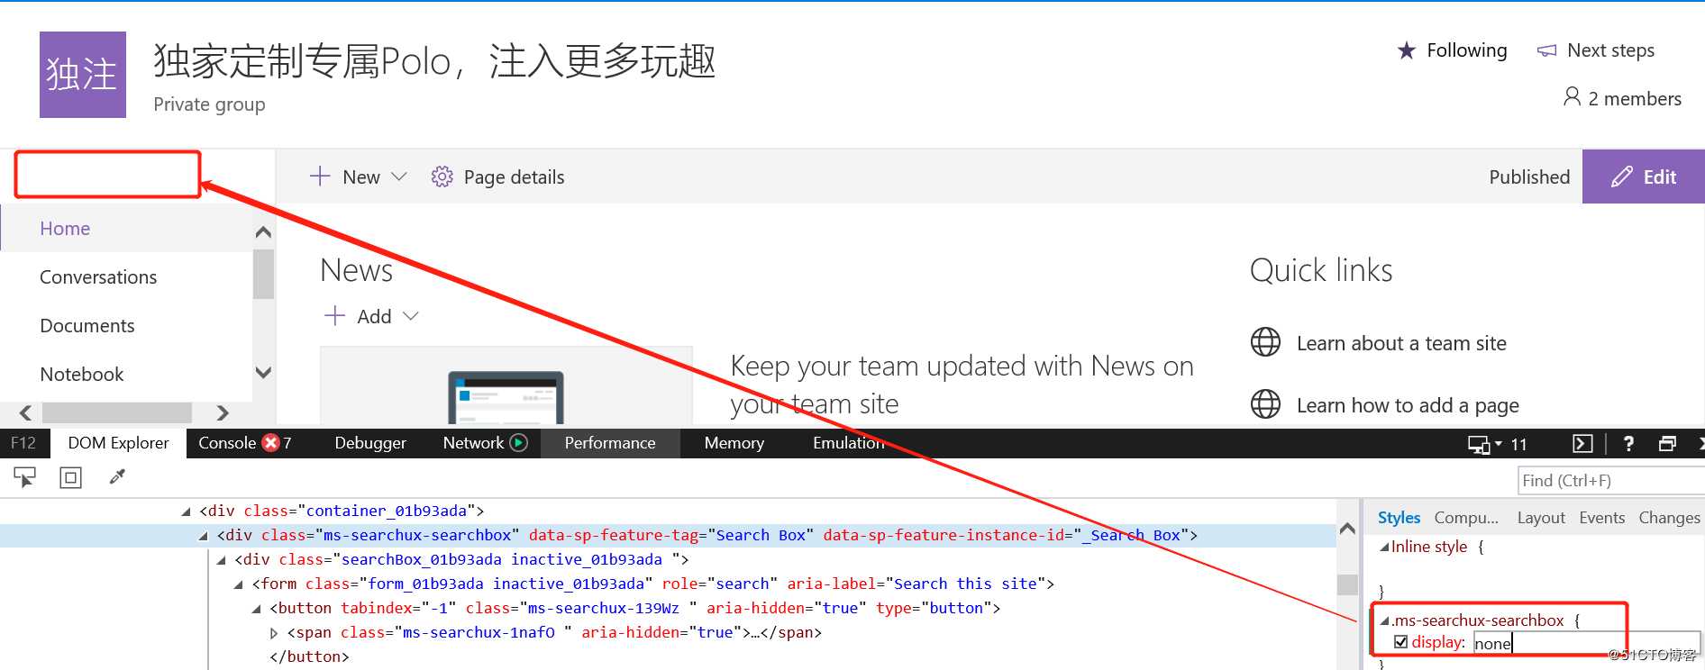Open the Memory tab
This screenshot has width=1705, height=670.
[734, 443]
